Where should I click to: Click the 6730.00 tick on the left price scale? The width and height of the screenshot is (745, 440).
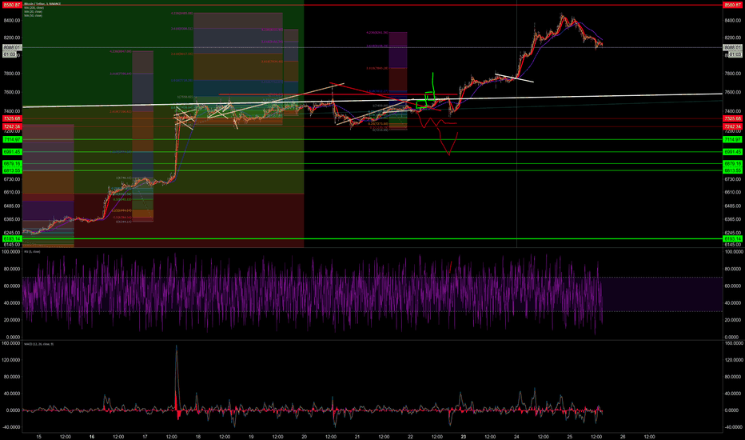pyautogui.click(x=12, y=179)
